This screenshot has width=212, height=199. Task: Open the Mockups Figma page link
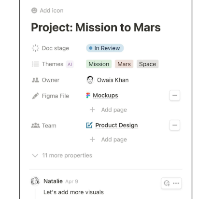[105, 96]
